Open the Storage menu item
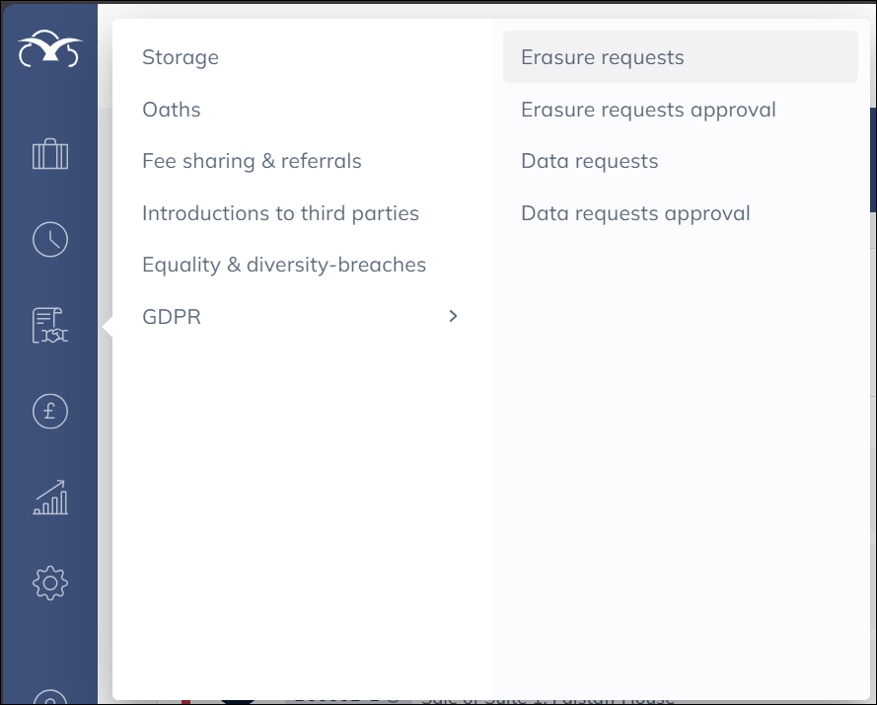This screenshot has width=877, height=705. point(181,57)
